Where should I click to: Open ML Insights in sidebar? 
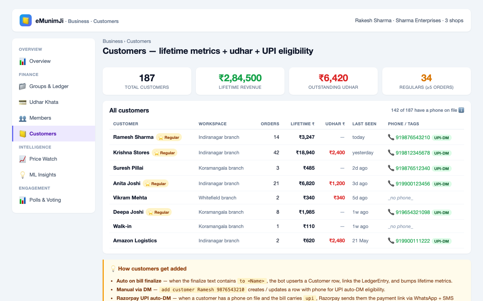pos(54,175)
